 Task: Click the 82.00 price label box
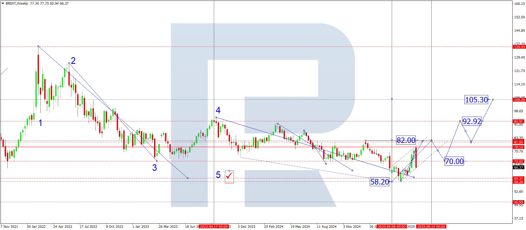pos(406,140)
